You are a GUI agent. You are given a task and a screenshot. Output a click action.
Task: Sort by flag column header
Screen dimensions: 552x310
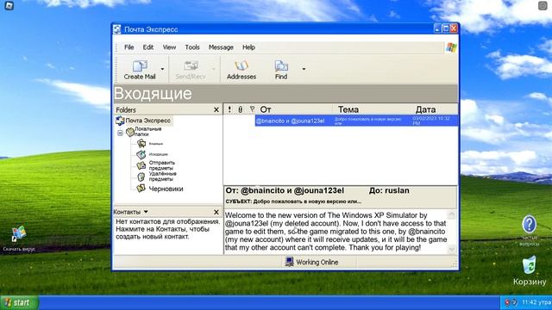(x=252, y=109)
